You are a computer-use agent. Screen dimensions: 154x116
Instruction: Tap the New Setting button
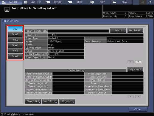tap(50, 101)
